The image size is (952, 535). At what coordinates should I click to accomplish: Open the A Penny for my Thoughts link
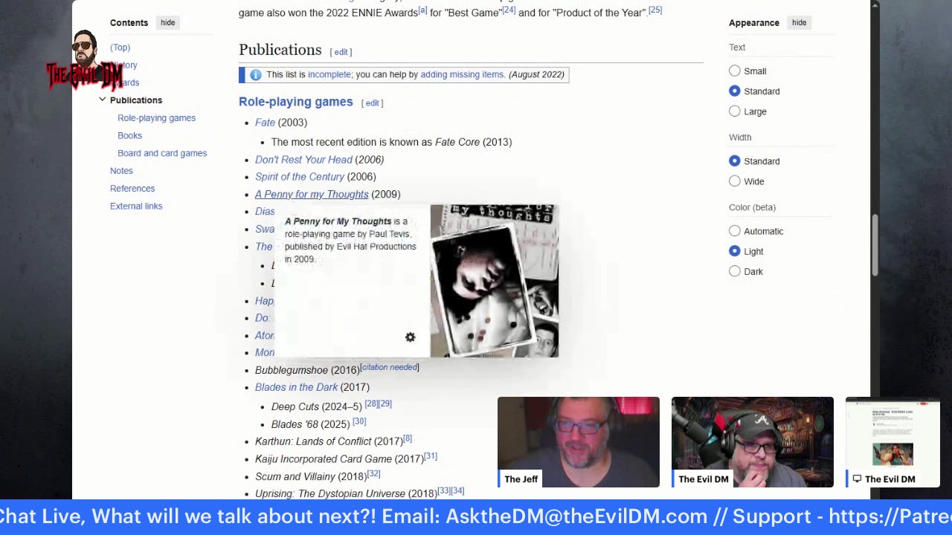tap(312, 194)
